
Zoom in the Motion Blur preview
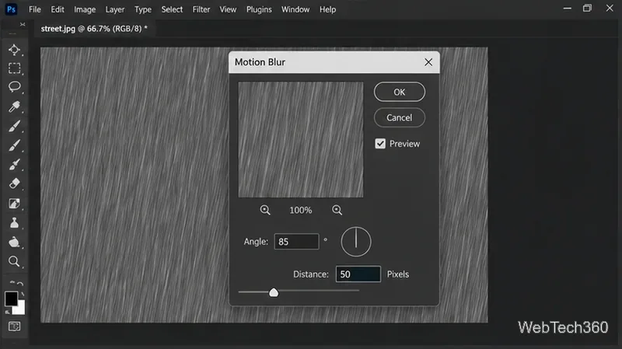click(x=337, y=210)
